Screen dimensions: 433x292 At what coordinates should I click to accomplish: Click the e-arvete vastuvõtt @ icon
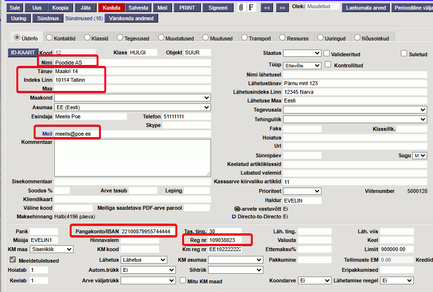(x=237, y=209)
